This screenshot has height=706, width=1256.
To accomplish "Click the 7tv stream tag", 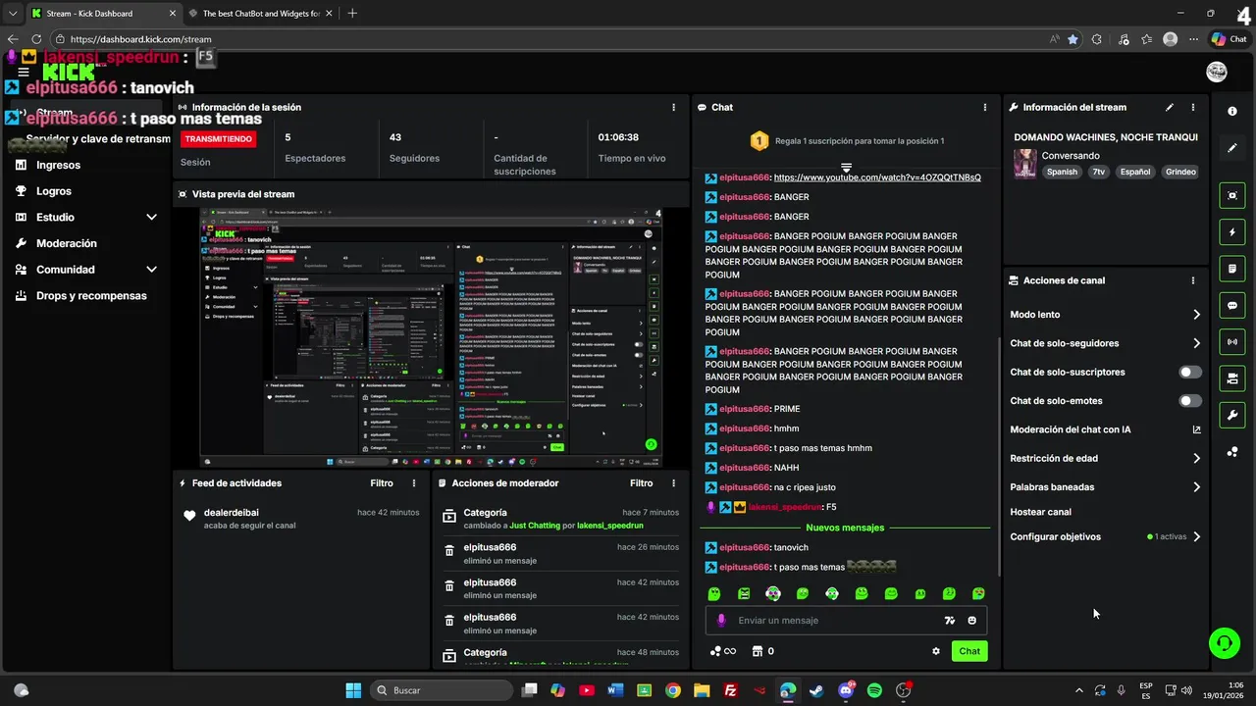I will pyautogui.click(x=1098, y=172).
